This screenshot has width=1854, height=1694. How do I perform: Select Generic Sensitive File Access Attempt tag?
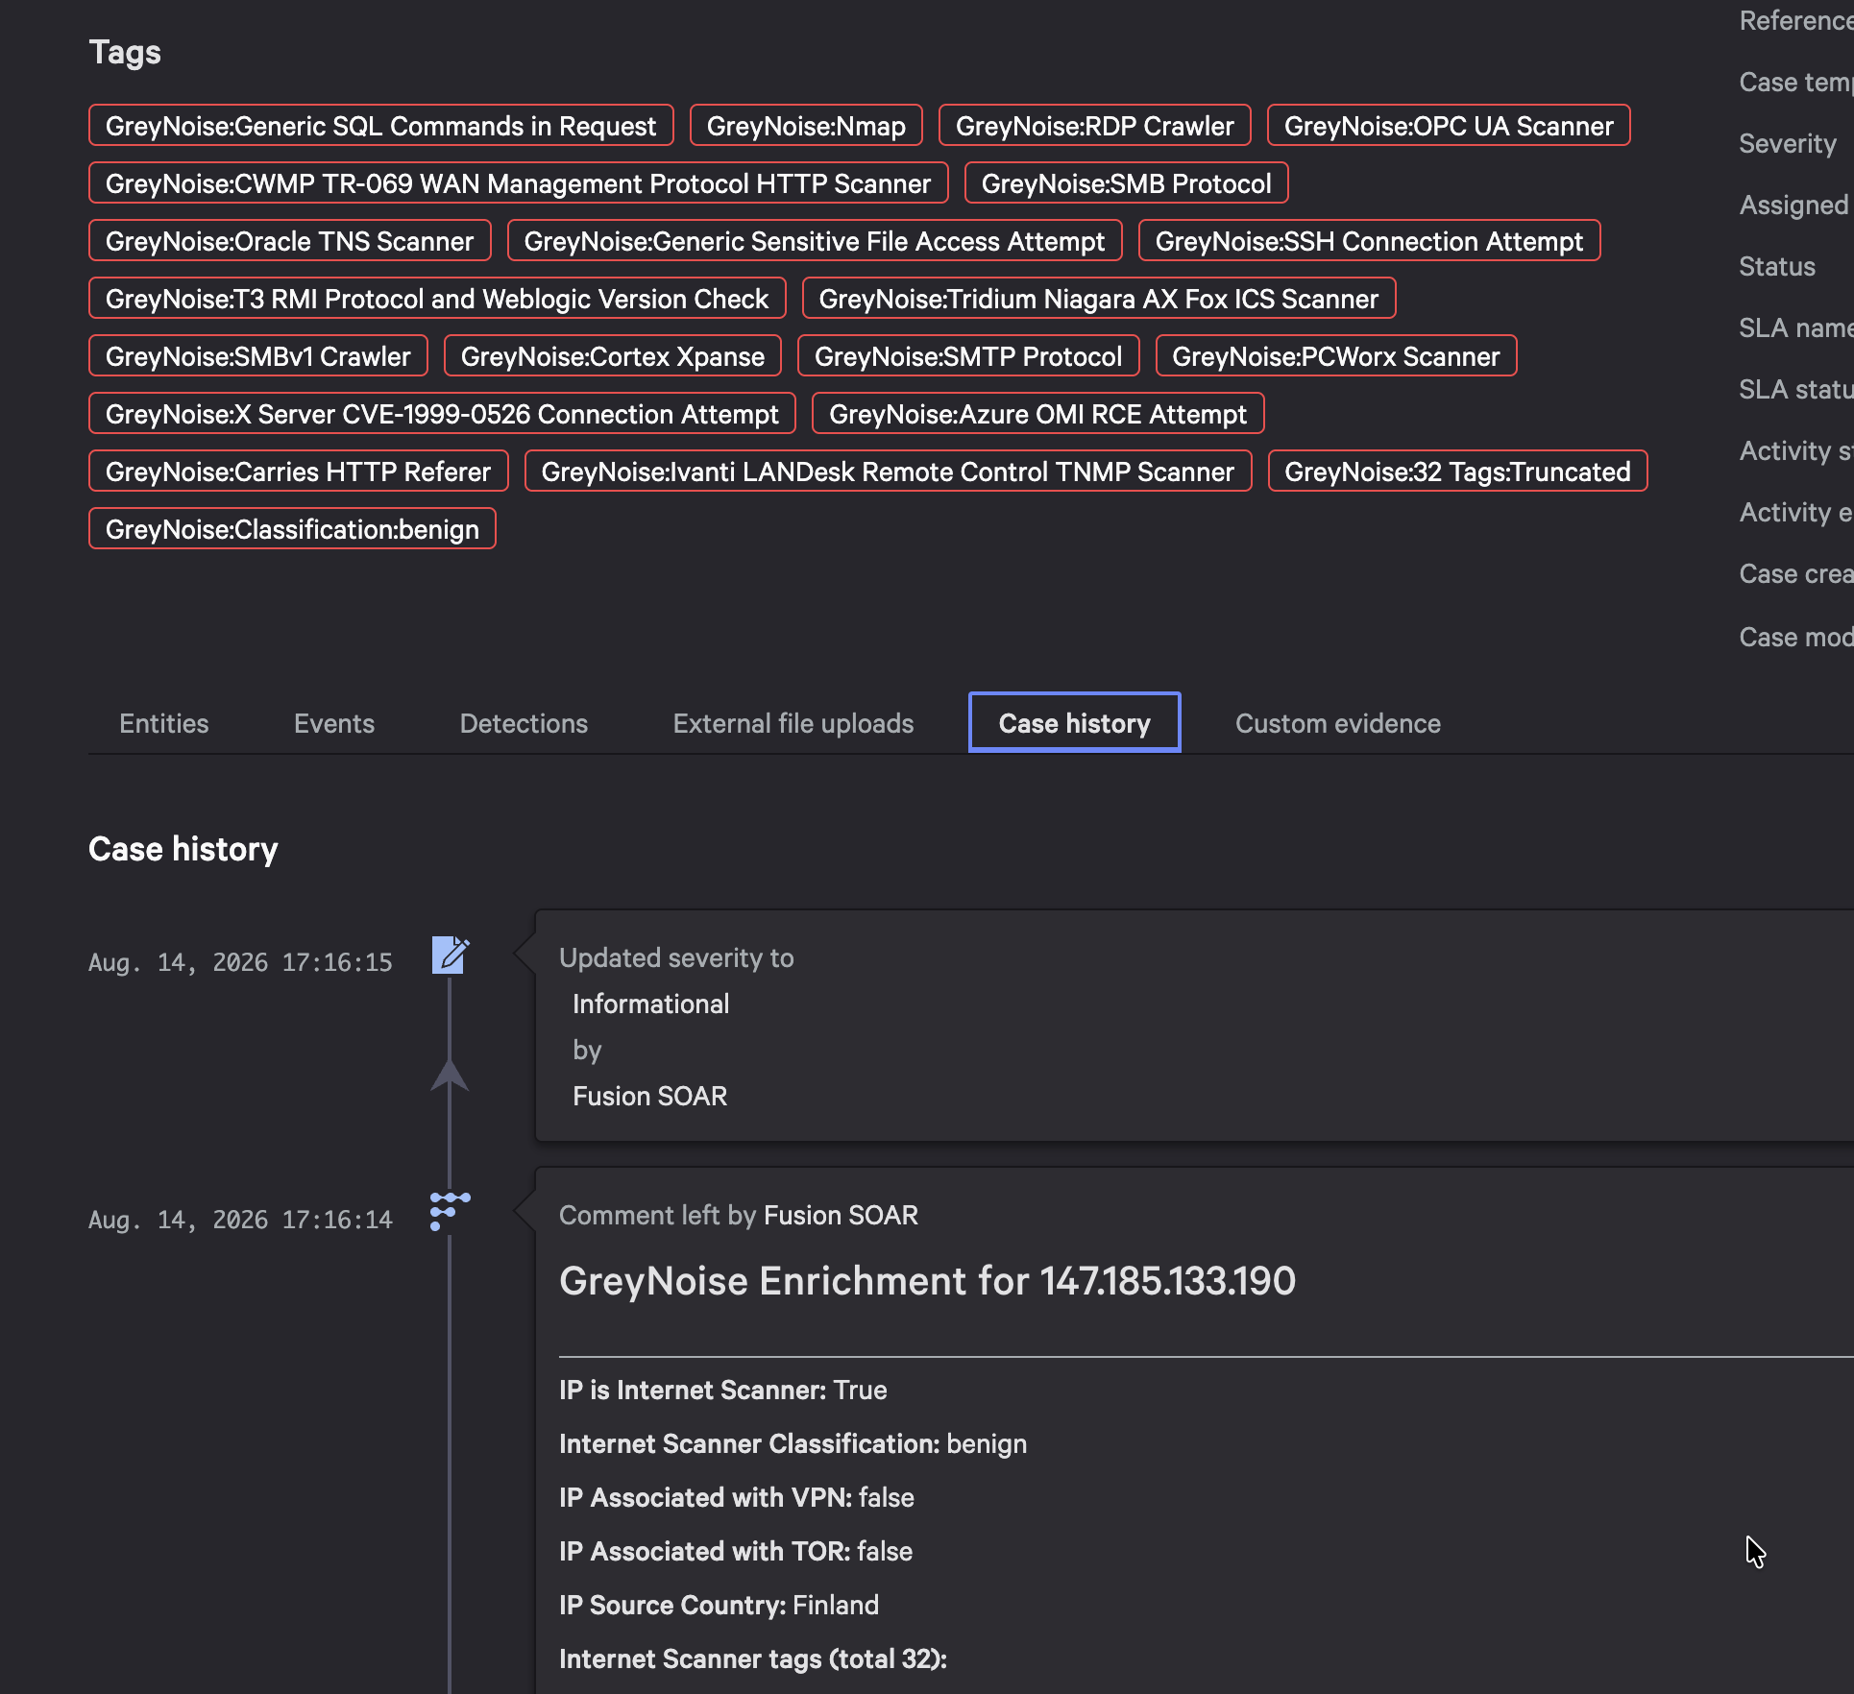coord(815,241)
